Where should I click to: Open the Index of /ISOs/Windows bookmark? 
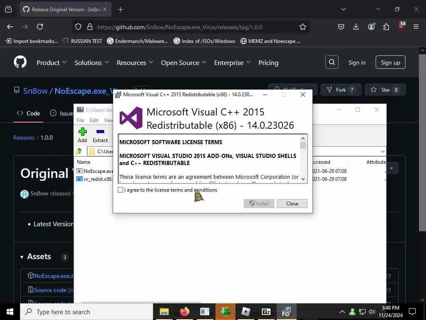tap(204, 41)
